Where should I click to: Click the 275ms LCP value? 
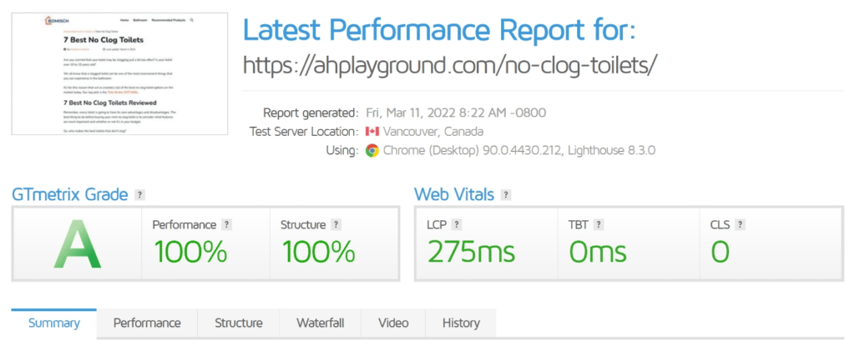[x=471, y=252]
